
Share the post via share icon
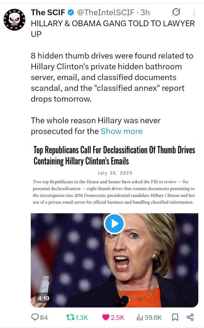190,317
